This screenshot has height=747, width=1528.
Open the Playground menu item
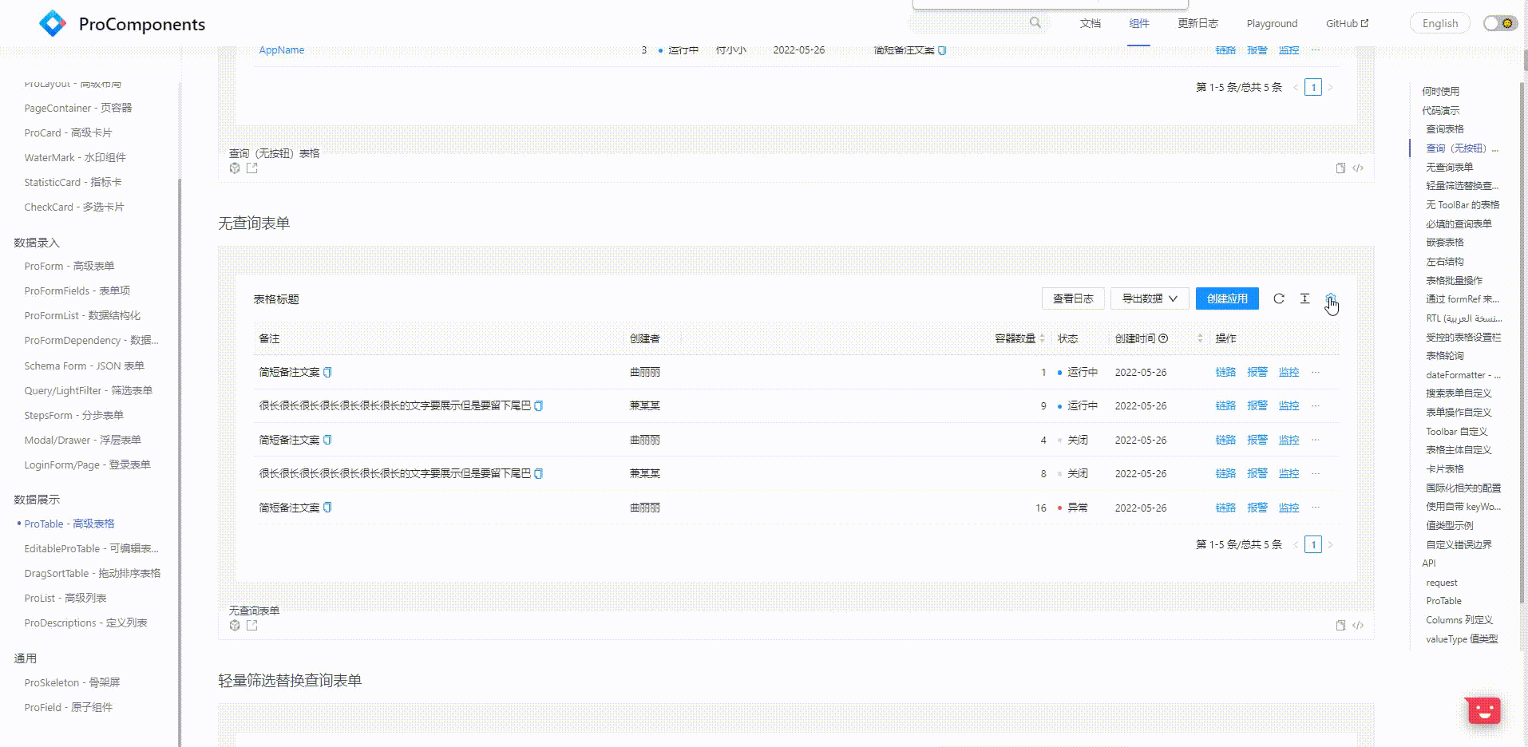click(x=1271, y=23)
